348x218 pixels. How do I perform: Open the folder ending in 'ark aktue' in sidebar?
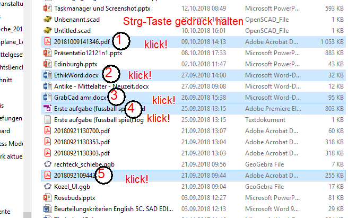coord(11,156)
